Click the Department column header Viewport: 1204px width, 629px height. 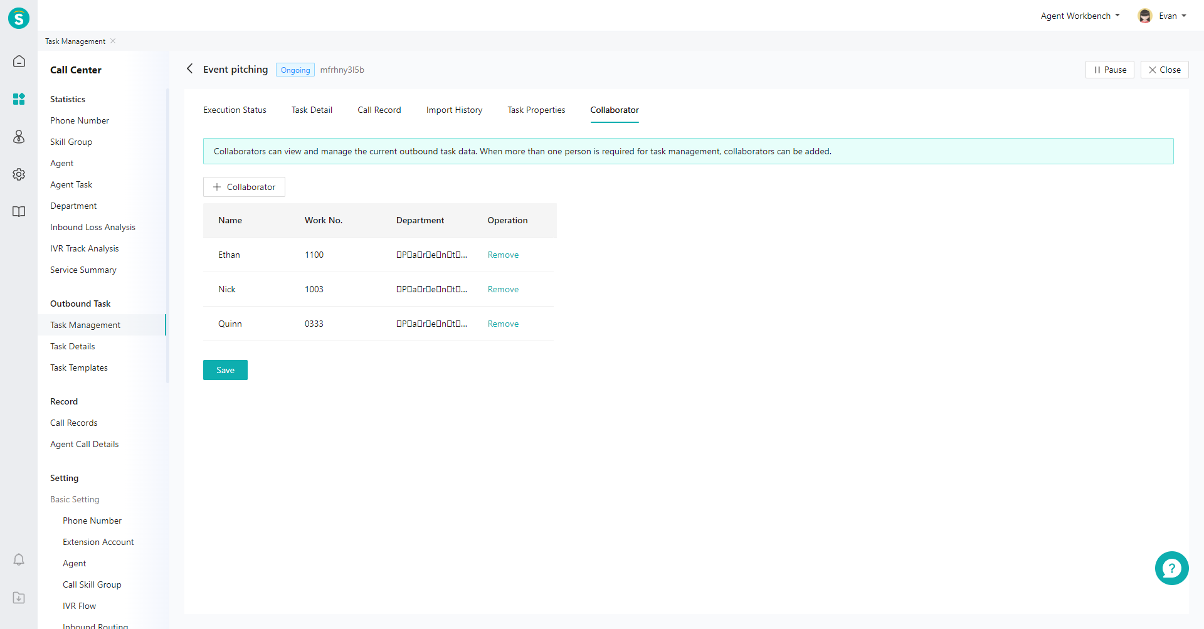point(420,220)
